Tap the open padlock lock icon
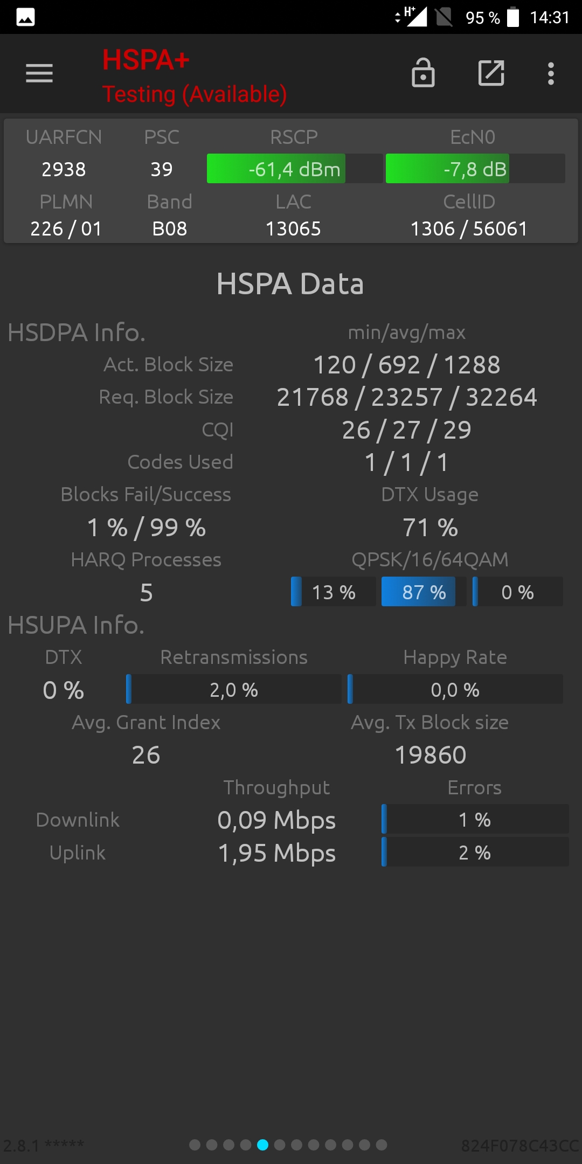582x1164 pixels. 423,73
